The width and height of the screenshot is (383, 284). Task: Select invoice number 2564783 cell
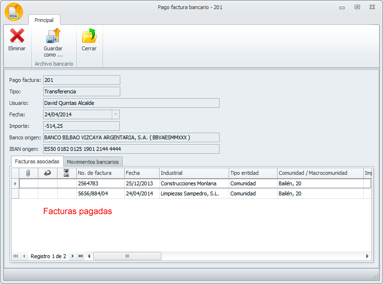(100, 183)
